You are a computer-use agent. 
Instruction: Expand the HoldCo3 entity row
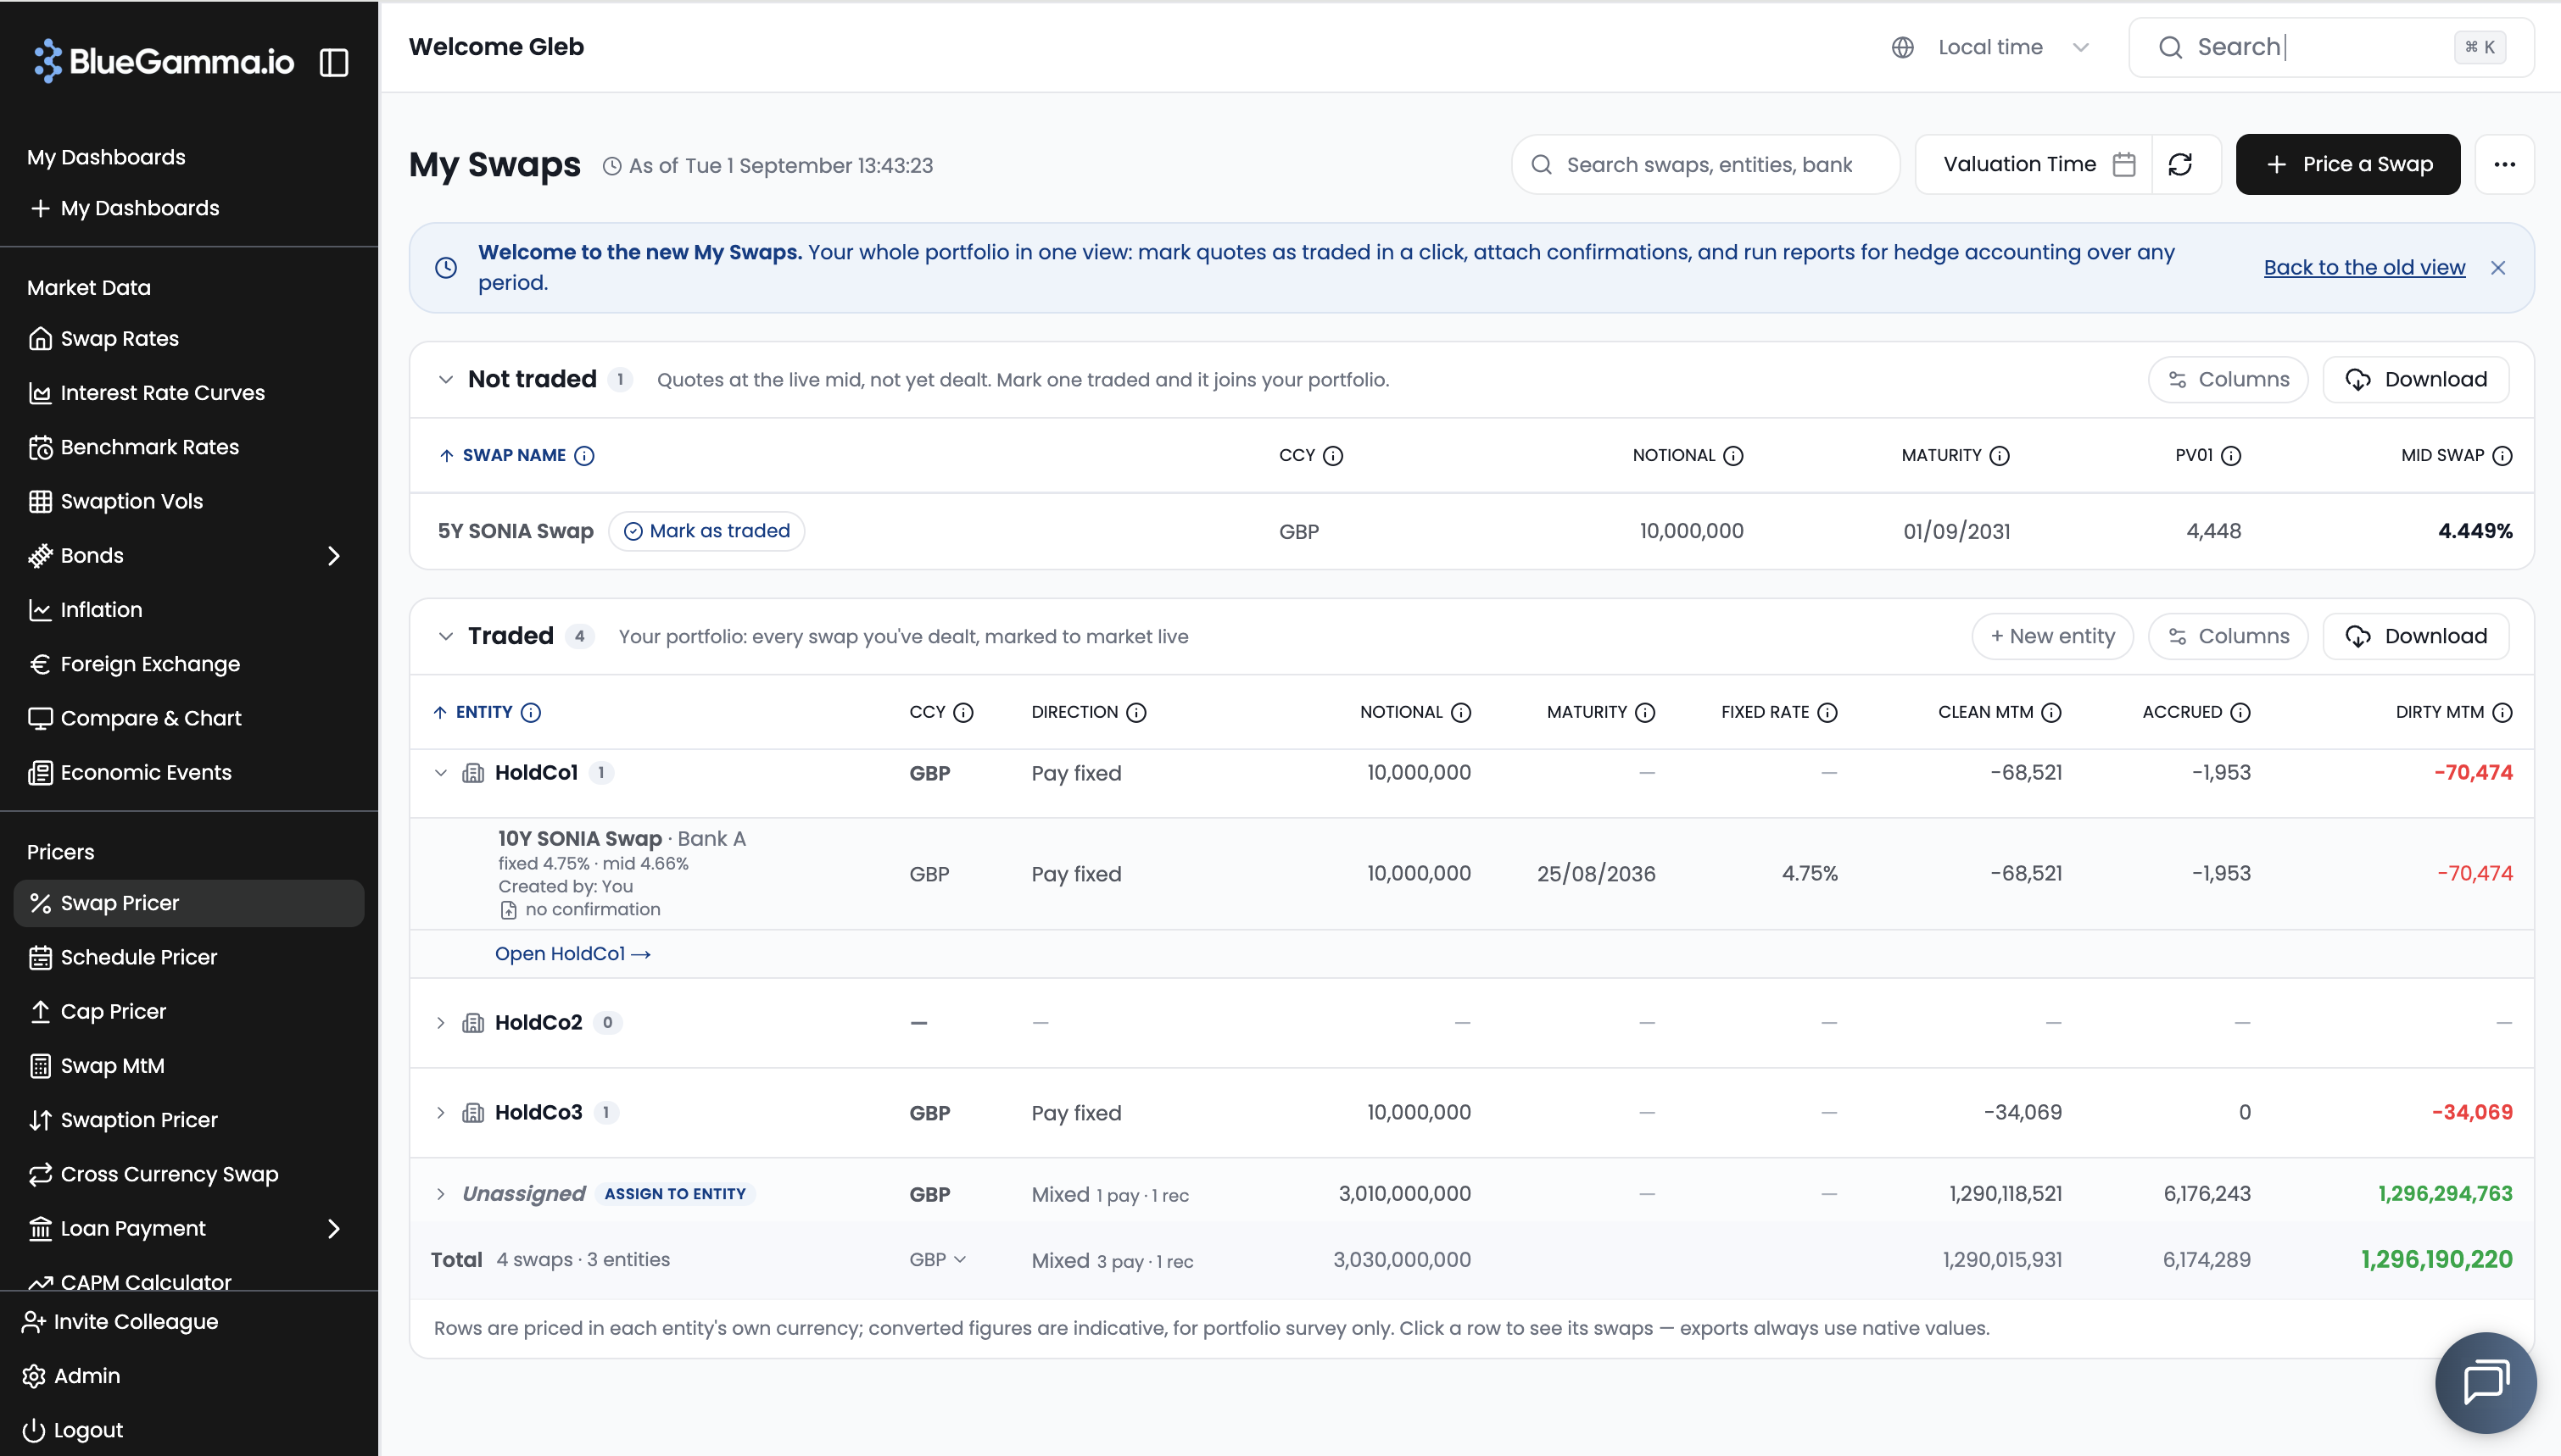[x=440, y=1113]
